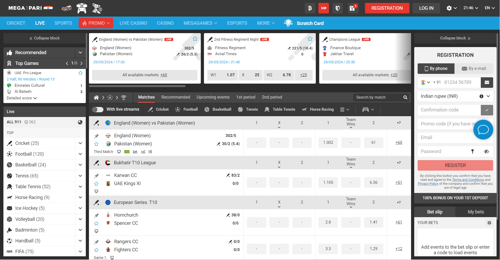The image size is (500, 260).
Task: Open the Bitcoin payments icon
Action: click(310, 8)
